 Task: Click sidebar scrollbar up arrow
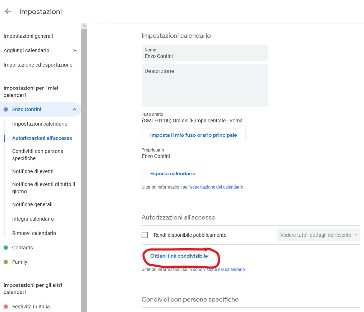[84, 26]
